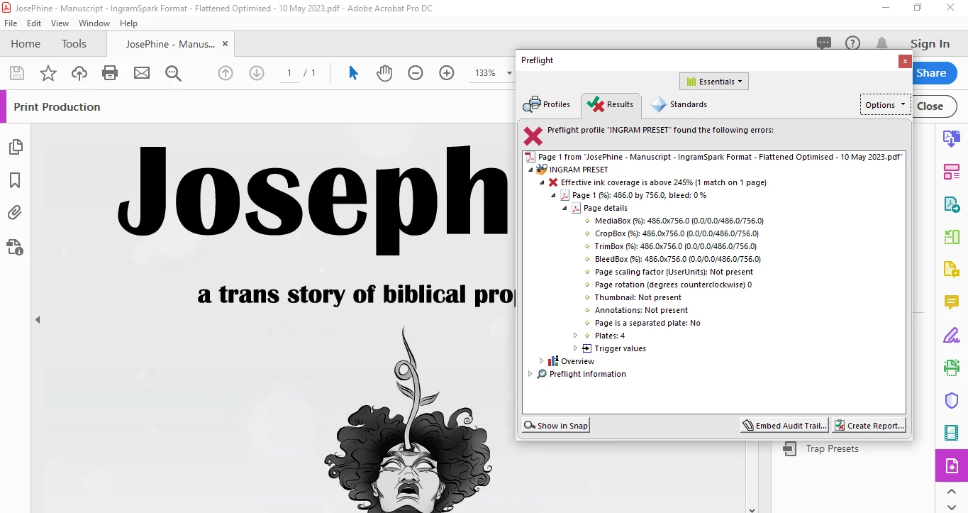The image size is (968, 513).
Task: Click the notifications bell icon
Action: [881, 43]
